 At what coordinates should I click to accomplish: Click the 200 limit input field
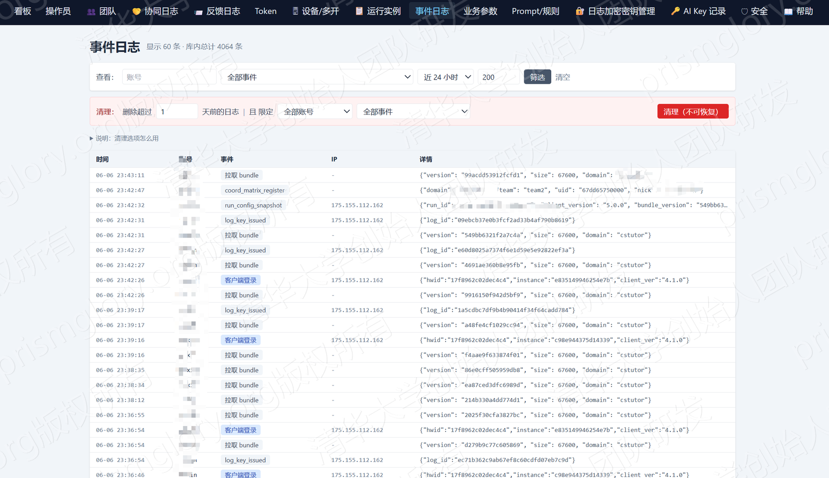[498, 77]
